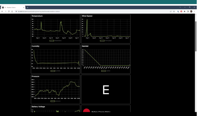Toggle the wind-speed series legend

click(106, 41)
